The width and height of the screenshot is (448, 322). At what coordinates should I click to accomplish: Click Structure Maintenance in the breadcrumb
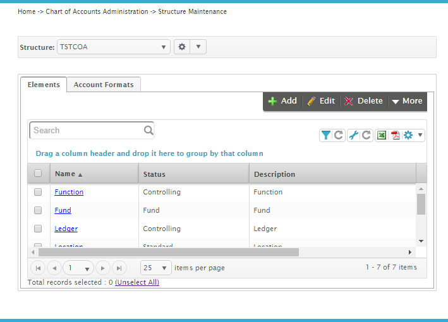coord(192,11)
